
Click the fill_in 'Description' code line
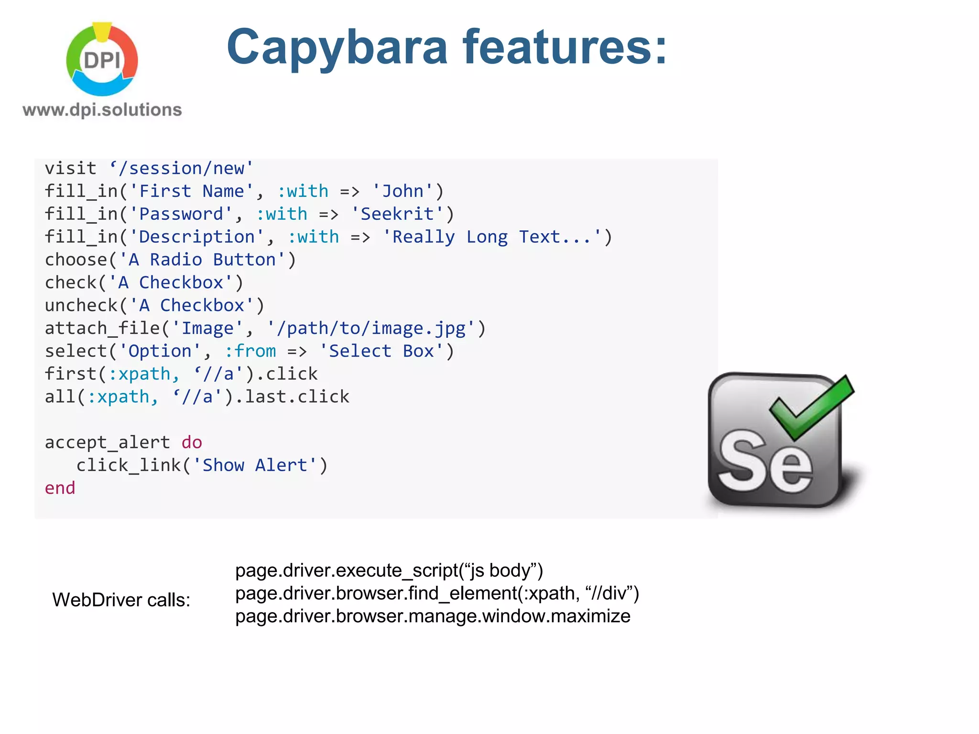[x=328, y=237]
